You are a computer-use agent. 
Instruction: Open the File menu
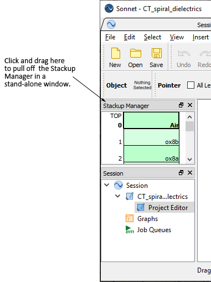point(110,37)
